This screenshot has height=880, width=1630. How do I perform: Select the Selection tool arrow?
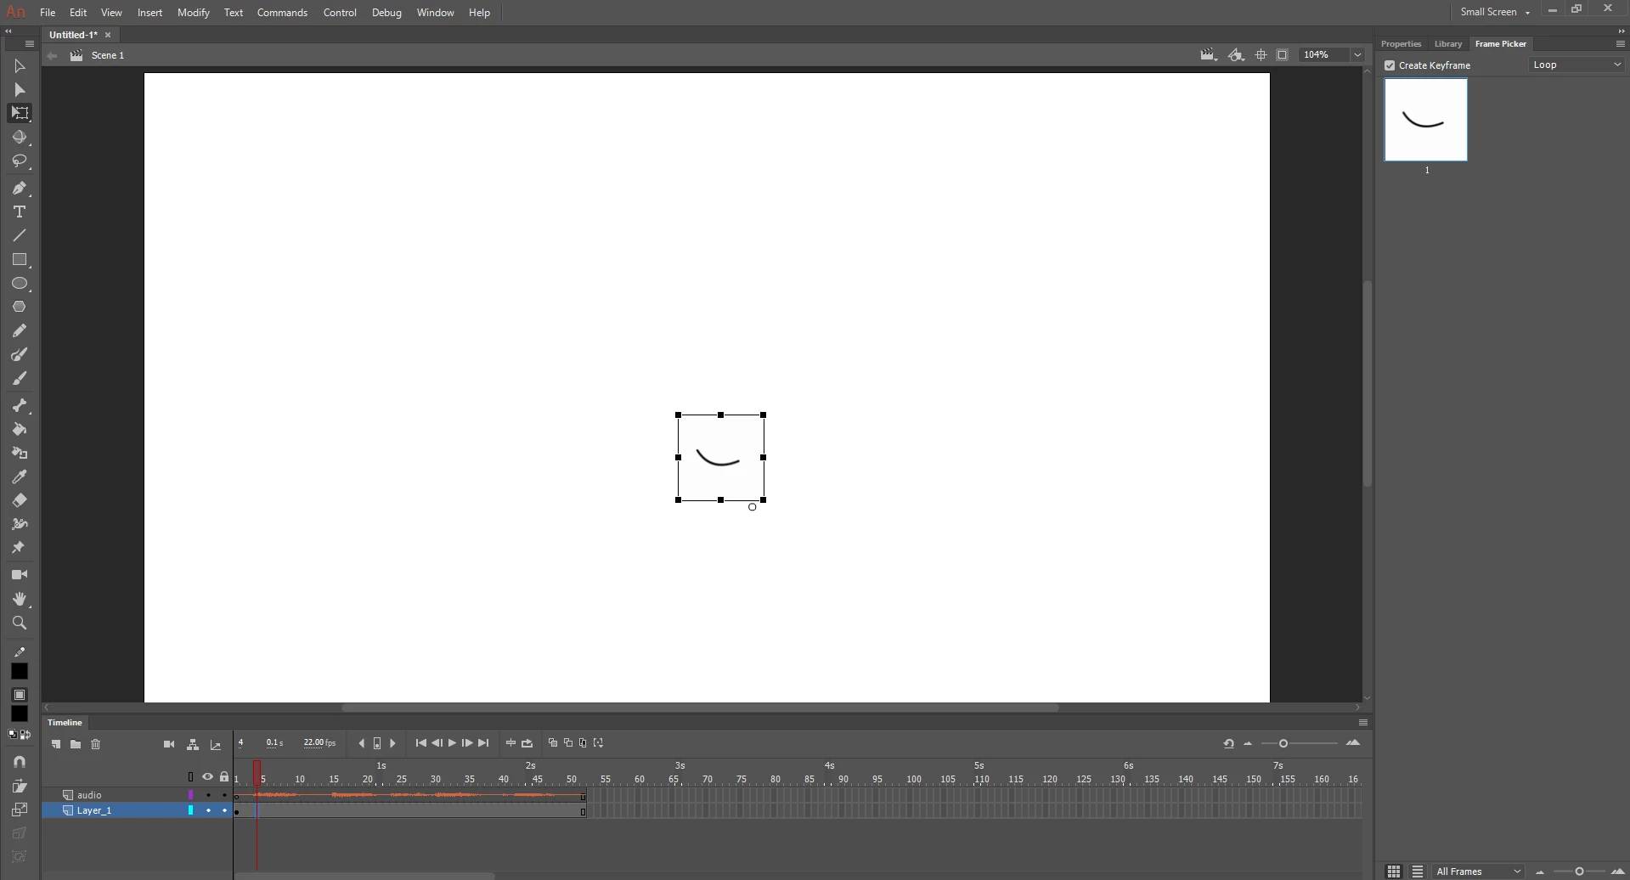coord(20,66)
